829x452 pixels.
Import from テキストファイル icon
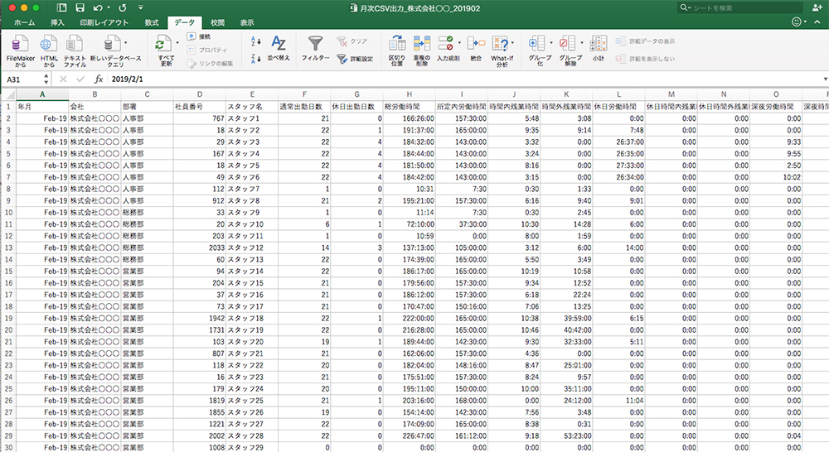[x=75, y=50]
